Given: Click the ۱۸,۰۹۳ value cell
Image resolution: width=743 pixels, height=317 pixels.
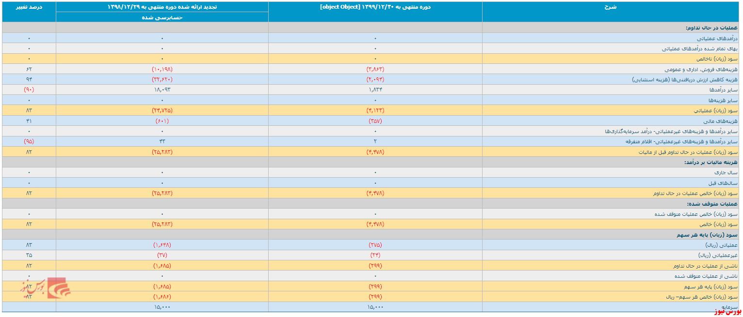Looking at the screenshot, I should (x=162, y=90).
